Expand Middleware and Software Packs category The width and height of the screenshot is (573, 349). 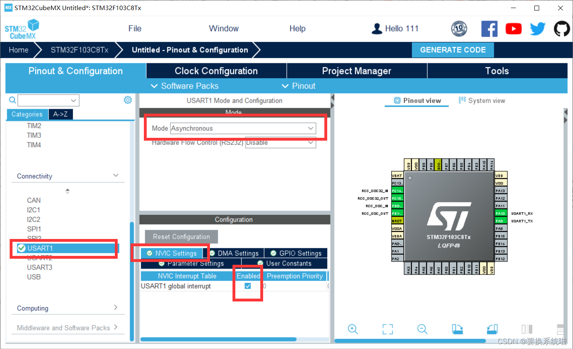116,327
